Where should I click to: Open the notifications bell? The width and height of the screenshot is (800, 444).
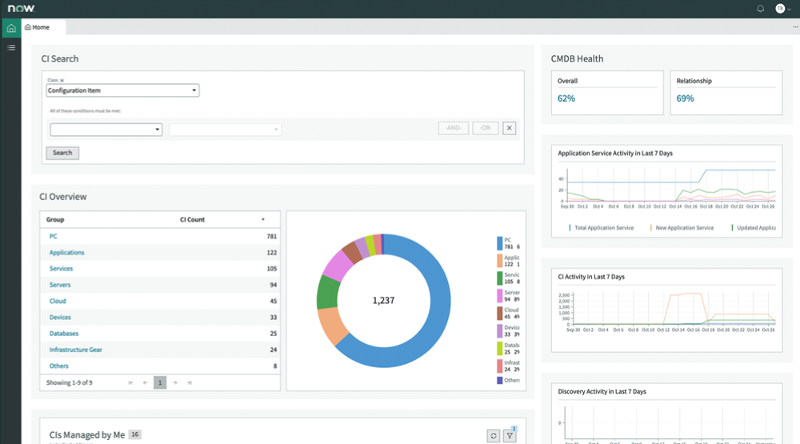point(760,9)
